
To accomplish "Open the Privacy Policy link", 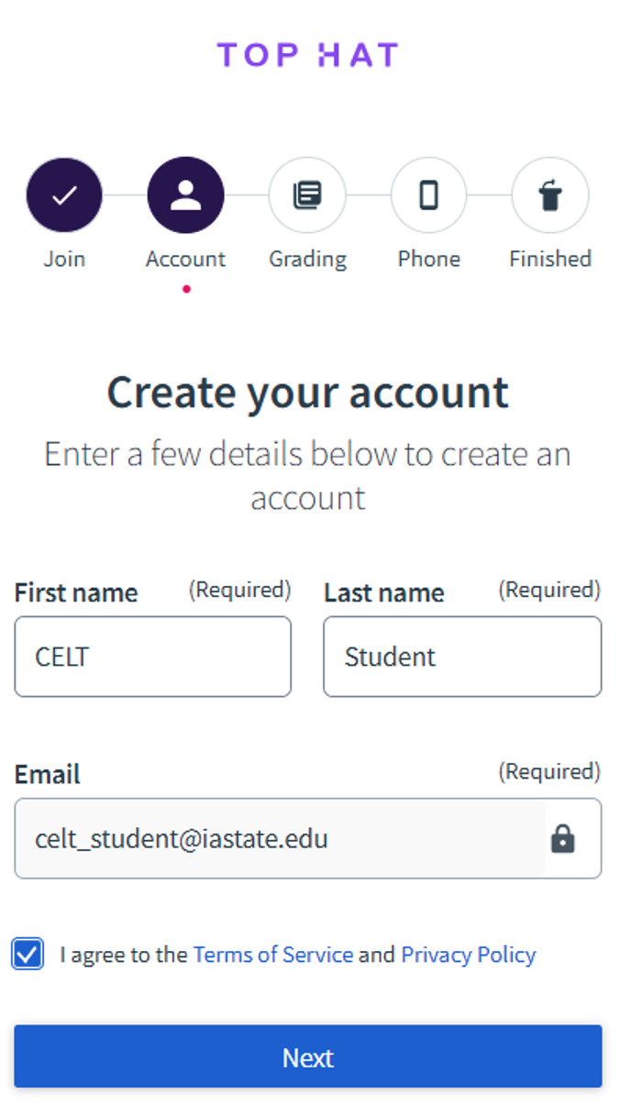I will pos(468,954).
